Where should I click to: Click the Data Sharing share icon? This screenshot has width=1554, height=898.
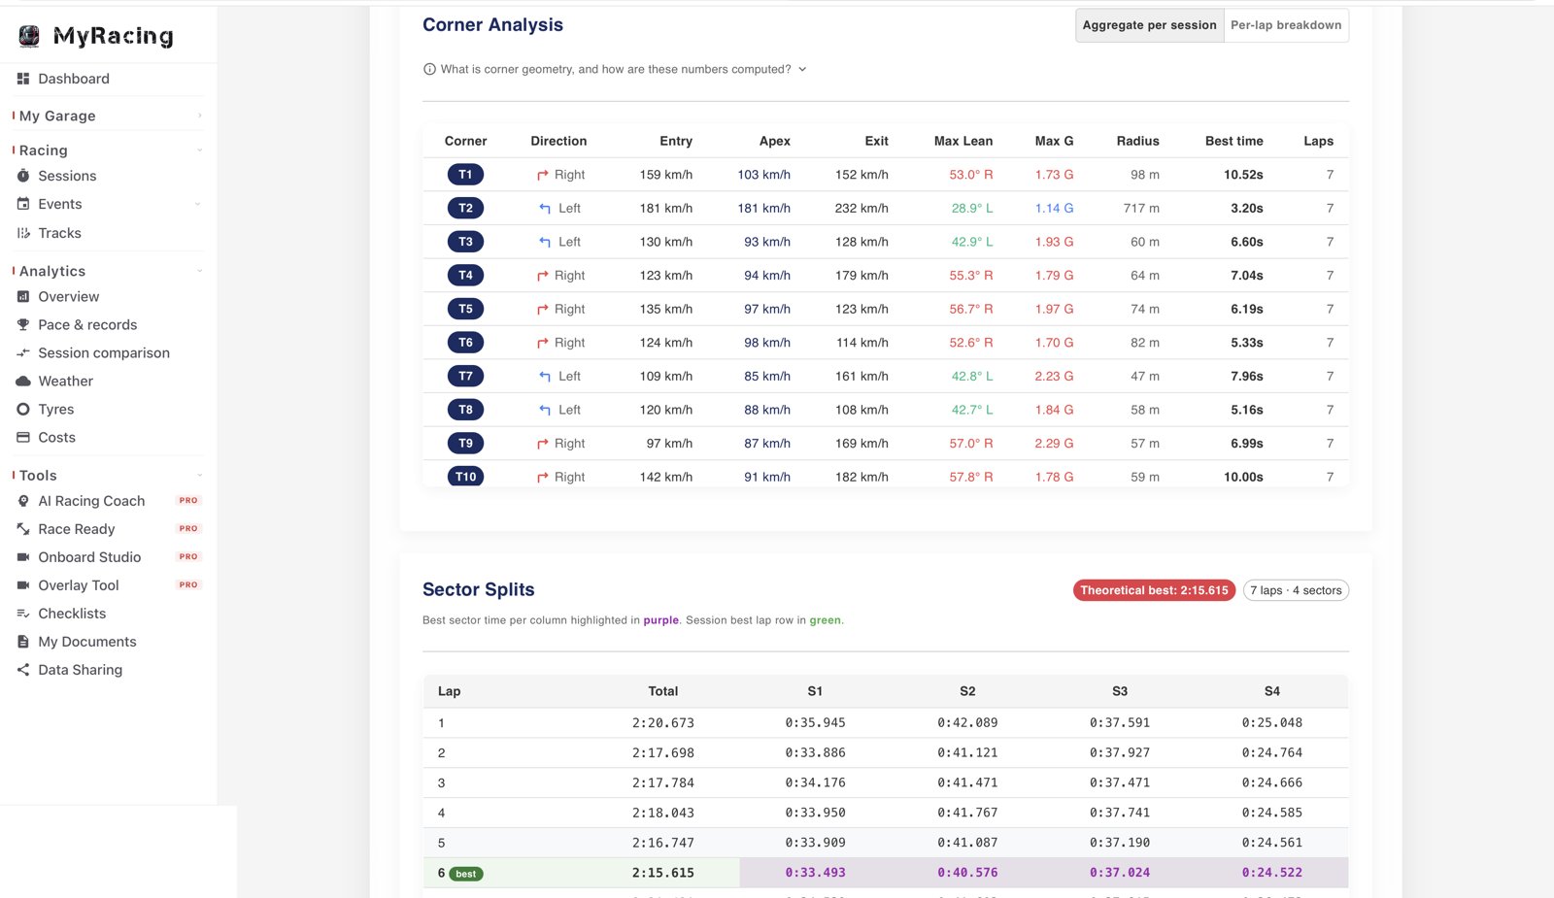tap(23, 670)
